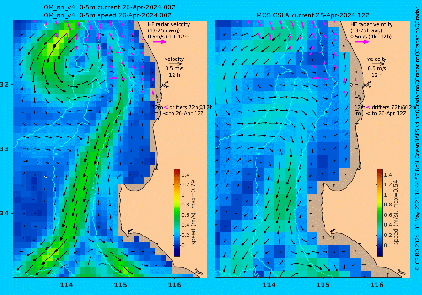Click the magenta drifter marker beside left 'drifters 72h@12h'

point(166,107)
